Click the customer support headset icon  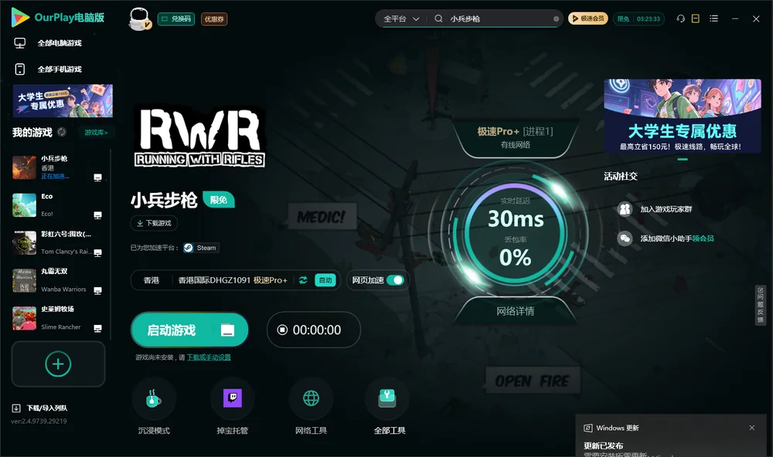click(681, 19)
